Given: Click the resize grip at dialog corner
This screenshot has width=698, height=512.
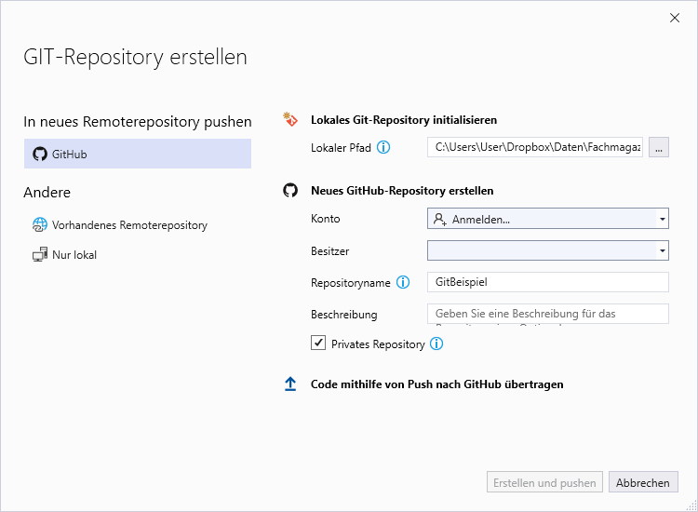Looking at the screenshot, I should pyautogui.click(x=691, y=505).
